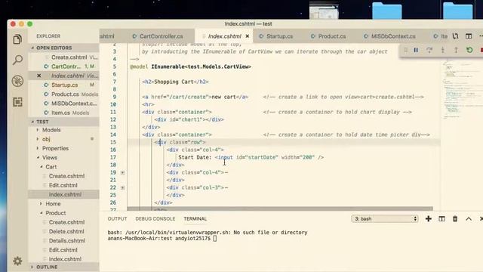Select the Terminal panel tab
This screenshot has width=483, height=272.
(x=195, y=218)
